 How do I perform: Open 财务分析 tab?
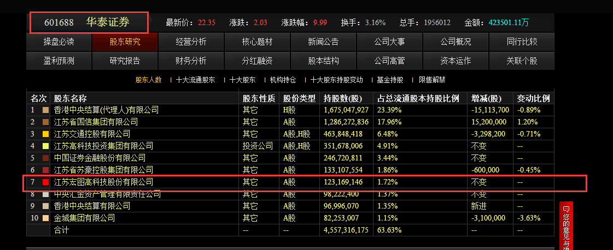pos(191,61)
